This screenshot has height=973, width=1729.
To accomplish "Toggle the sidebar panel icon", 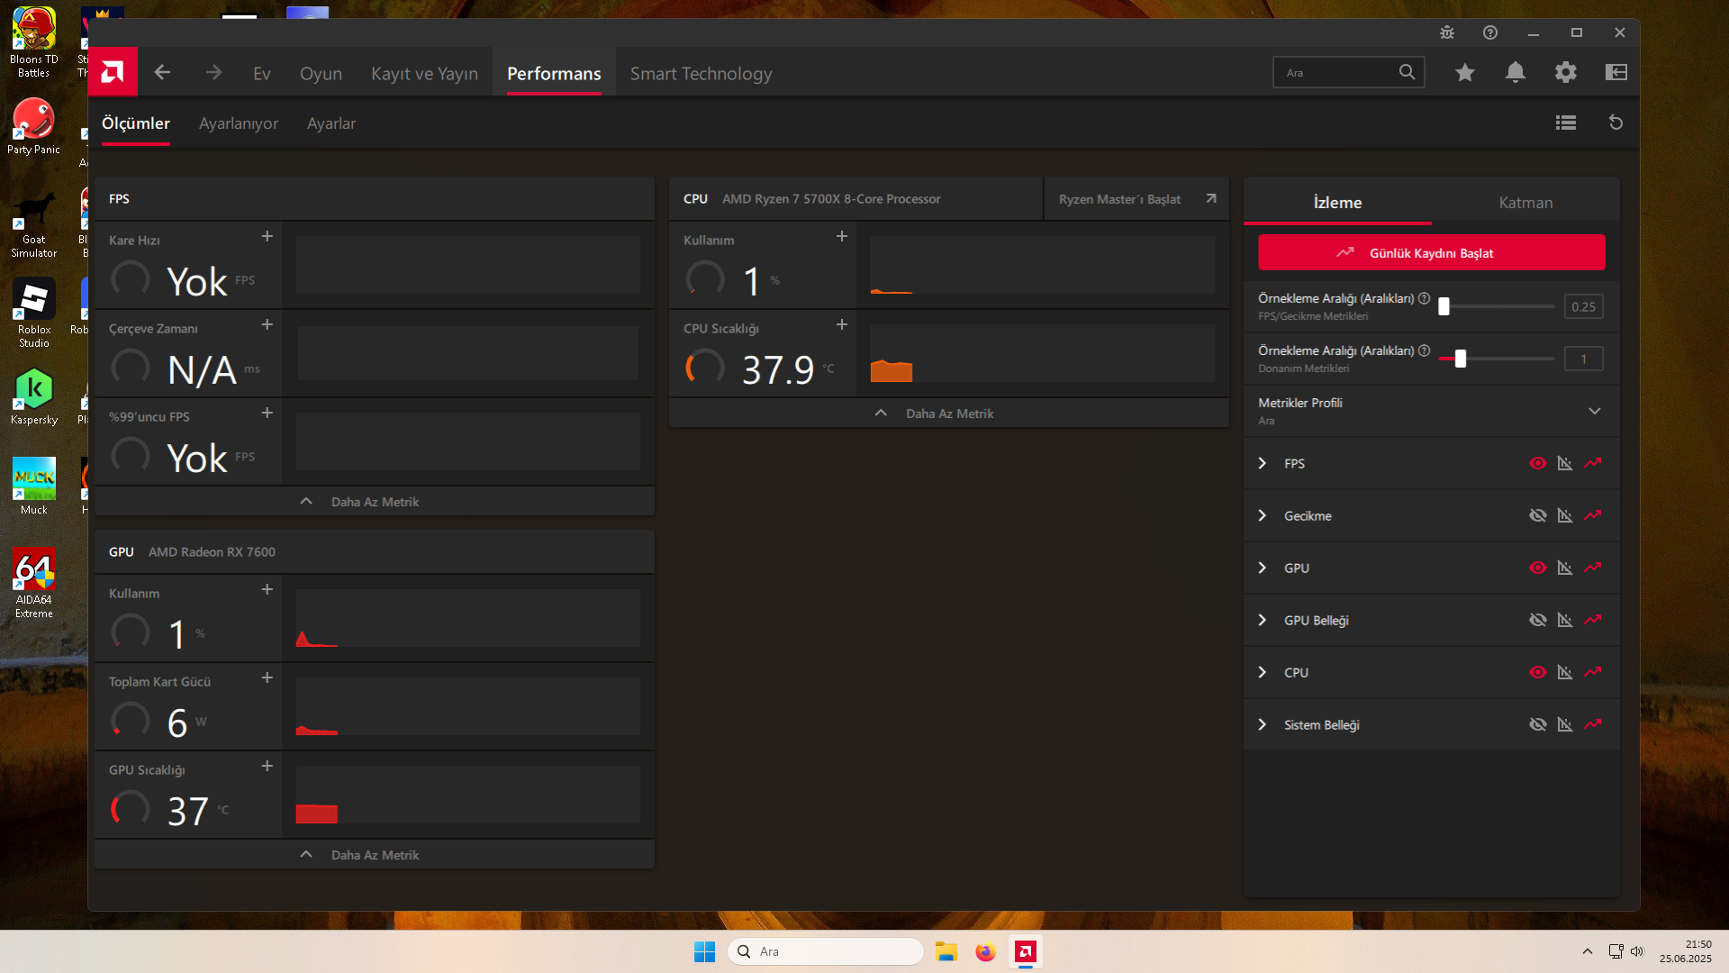I will click(x=1616, y=72).
